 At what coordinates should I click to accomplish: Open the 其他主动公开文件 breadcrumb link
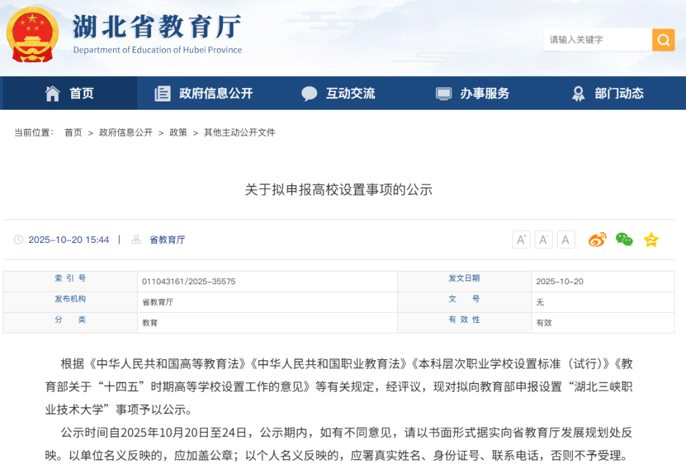click(239, 132)
